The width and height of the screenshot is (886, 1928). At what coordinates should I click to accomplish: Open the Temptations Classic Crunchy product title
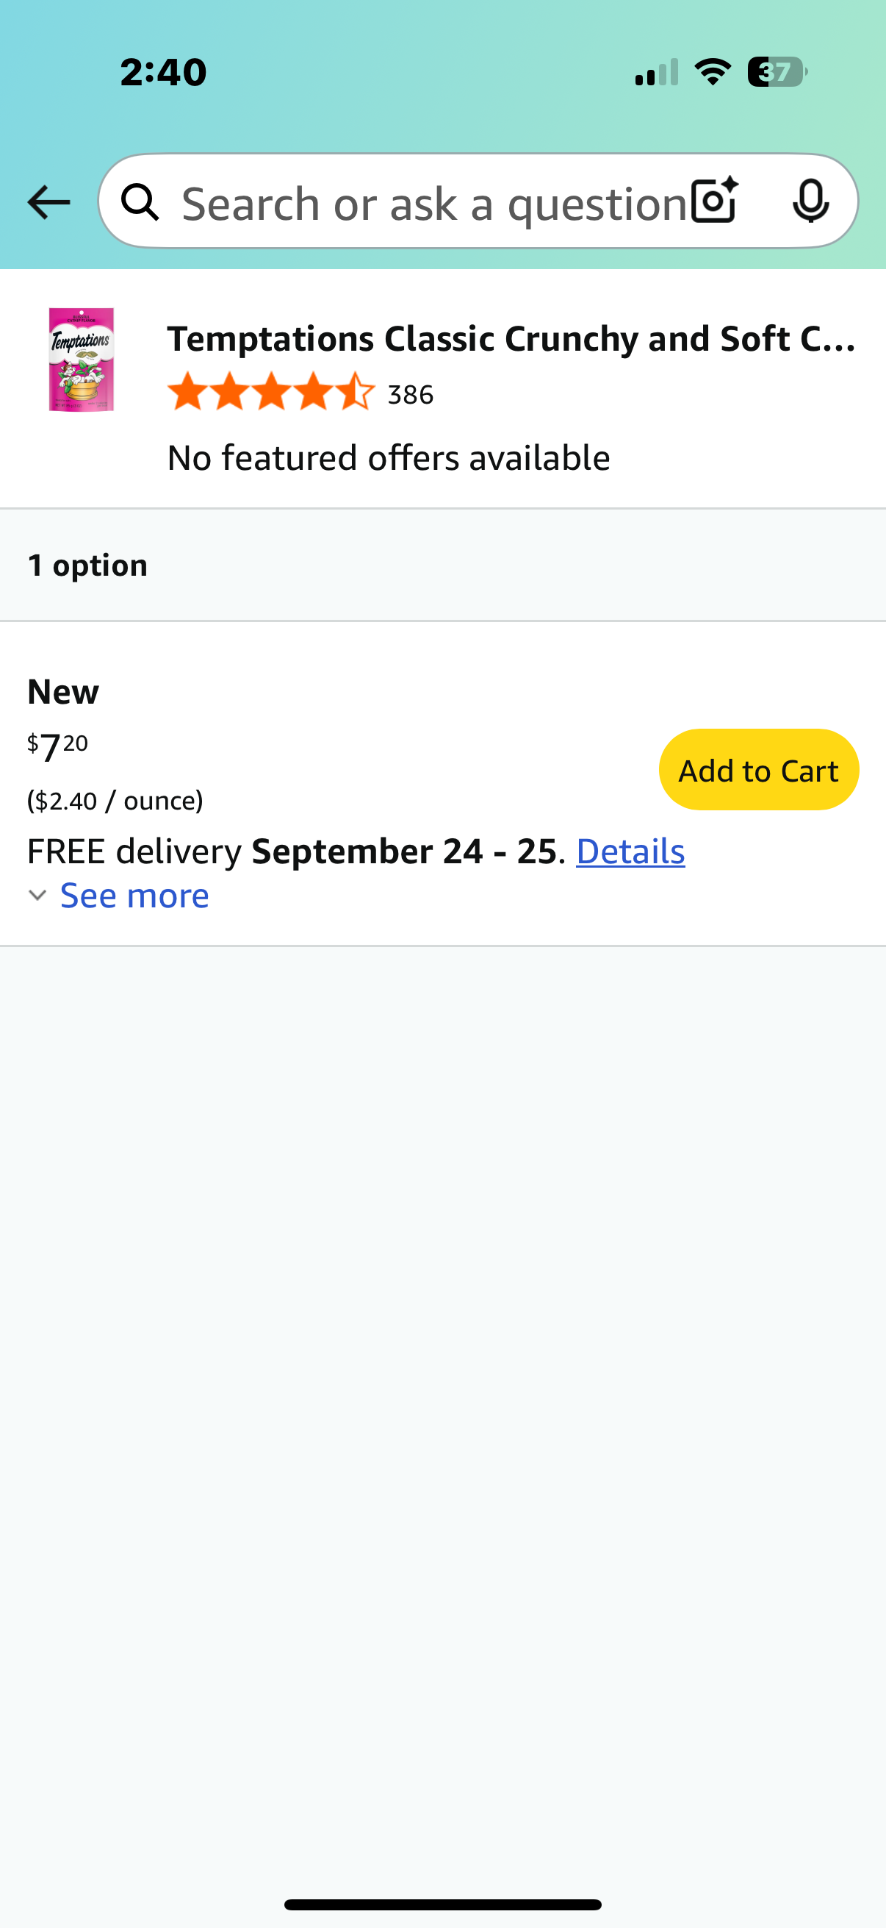pyautogui.click(x=511, y=338)
